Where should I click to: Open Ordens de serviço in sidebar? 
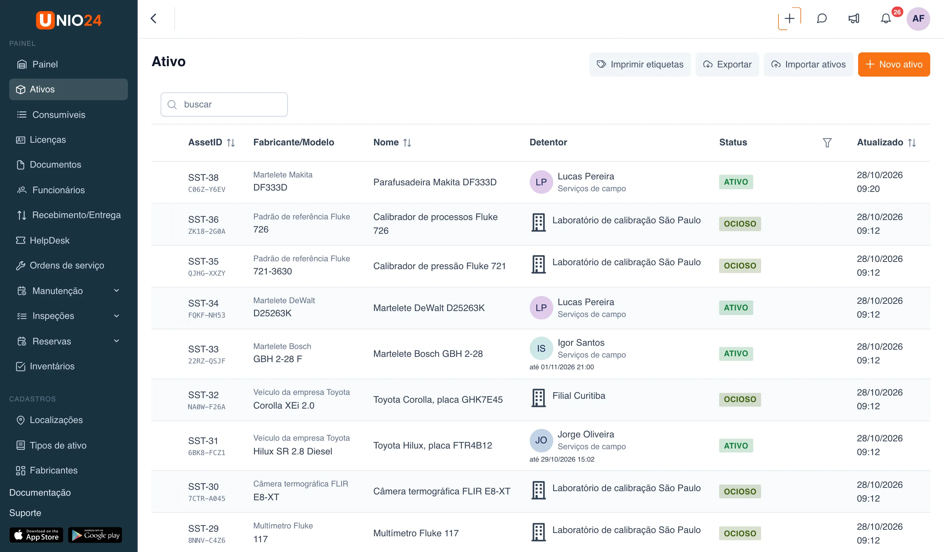pyautogui.click(x=68, y=265)
